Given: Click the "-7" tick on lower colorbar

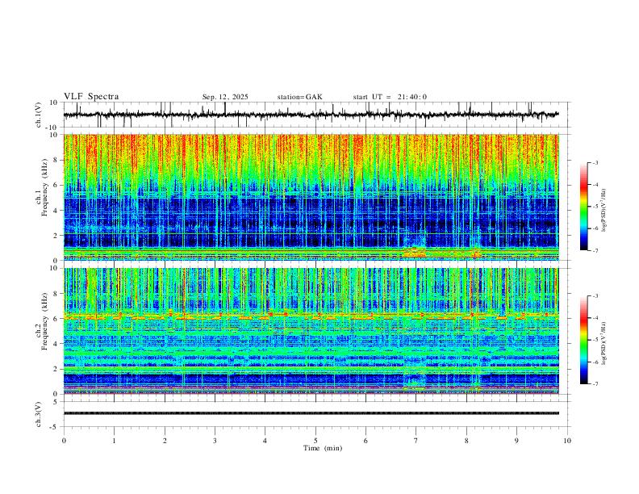Looking at the screenshot, I should click(595, 384).
